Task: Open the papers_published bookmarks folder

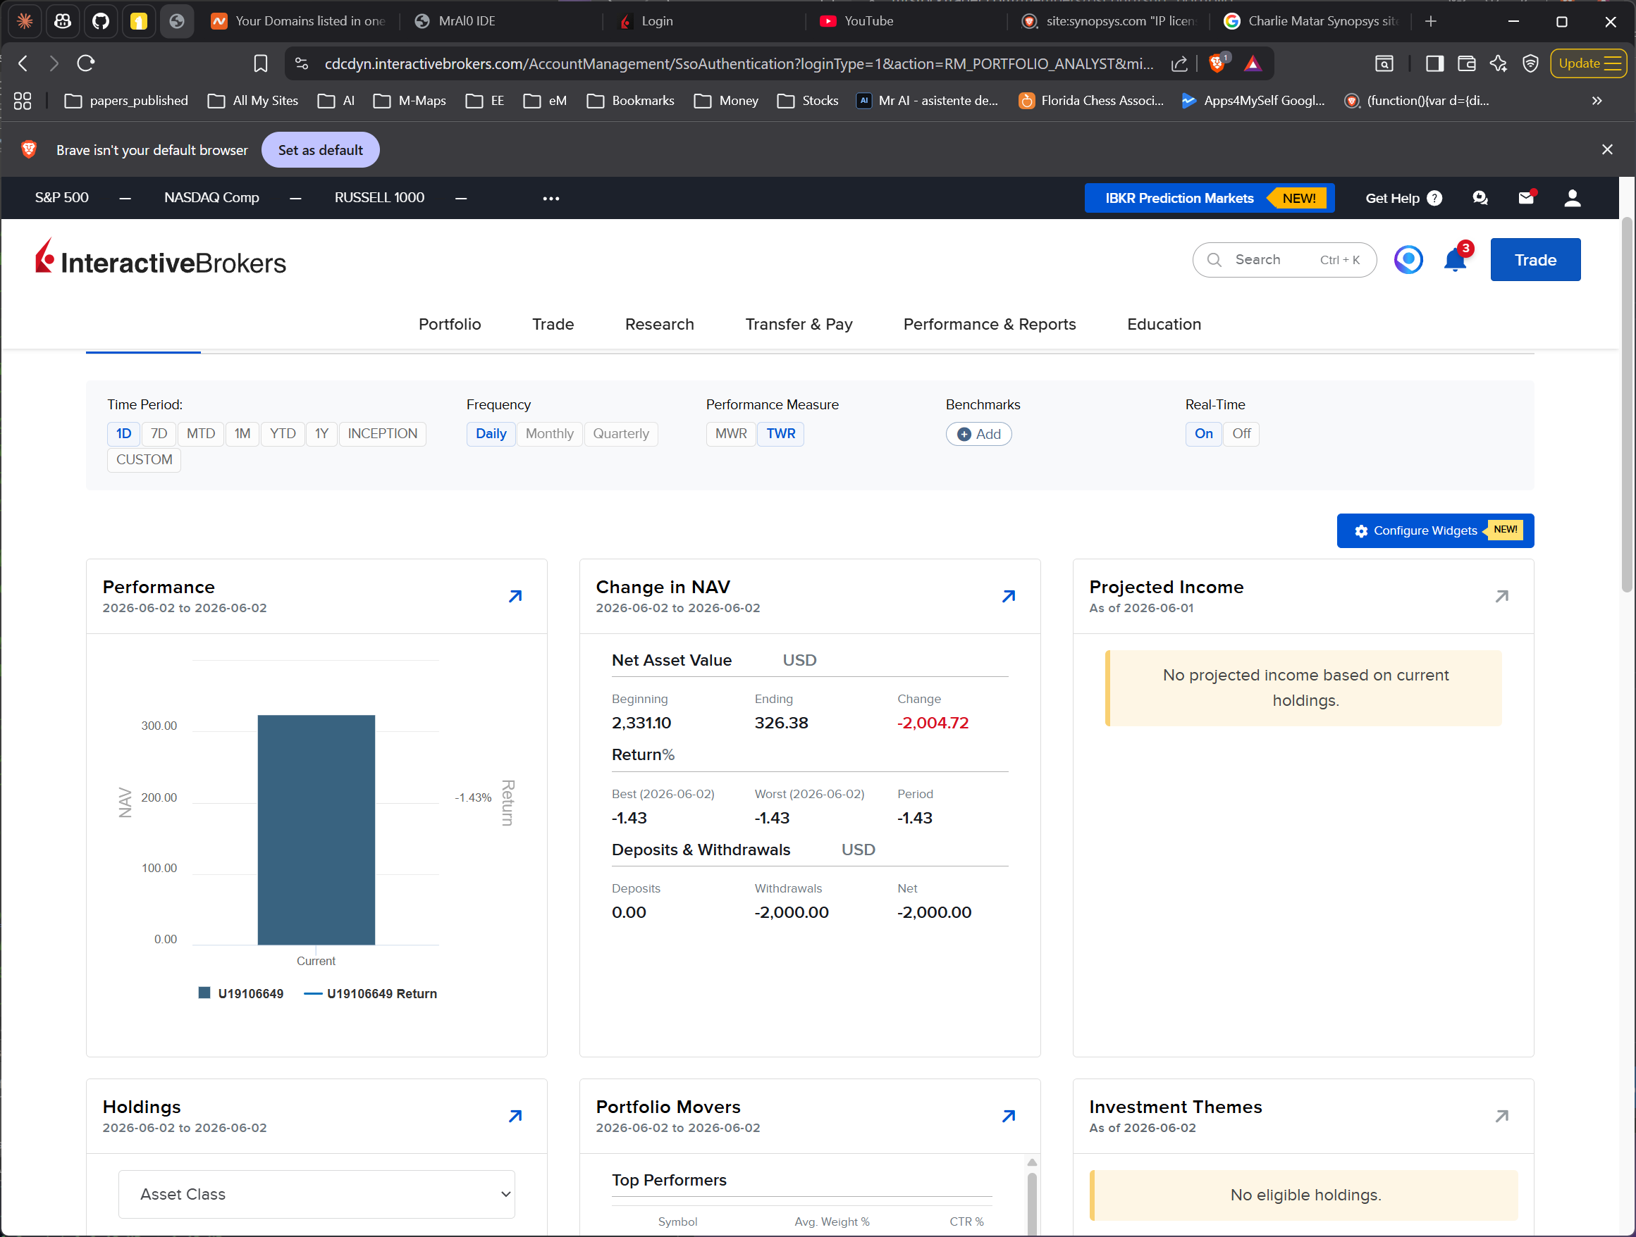Action: coord(126,101)
